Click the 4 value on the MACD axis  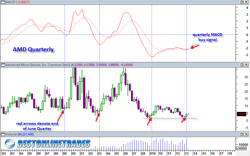point(247,8)
